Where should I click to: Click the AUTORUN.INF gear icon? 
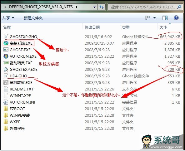(6, 102)
